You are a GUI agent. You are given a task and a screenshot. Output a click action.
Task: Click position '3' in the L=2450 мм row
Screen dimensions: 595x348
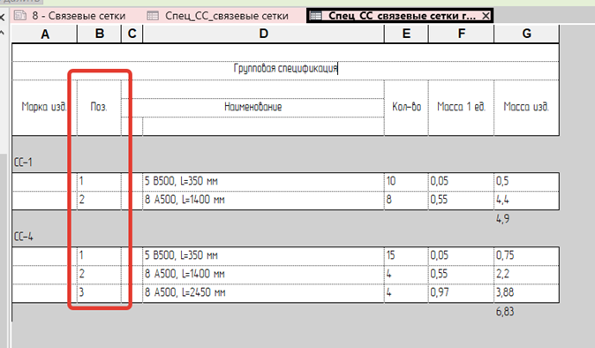coord(99,293)
